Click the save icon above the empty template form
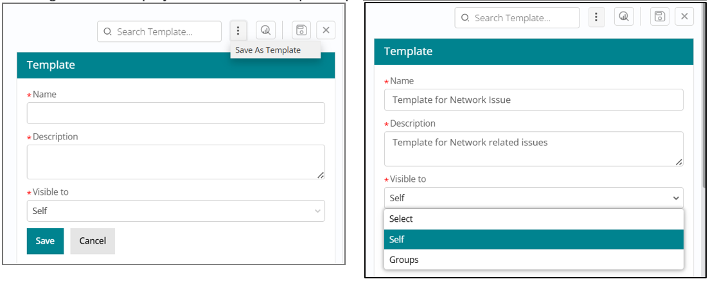This screenshot has width=726, height=288. [301, 30]
